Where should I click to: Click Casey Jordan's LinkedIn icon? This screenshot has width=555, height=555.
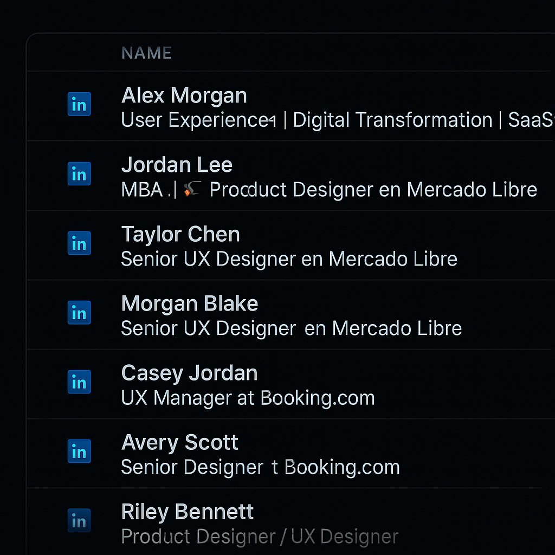pos(79,382)
